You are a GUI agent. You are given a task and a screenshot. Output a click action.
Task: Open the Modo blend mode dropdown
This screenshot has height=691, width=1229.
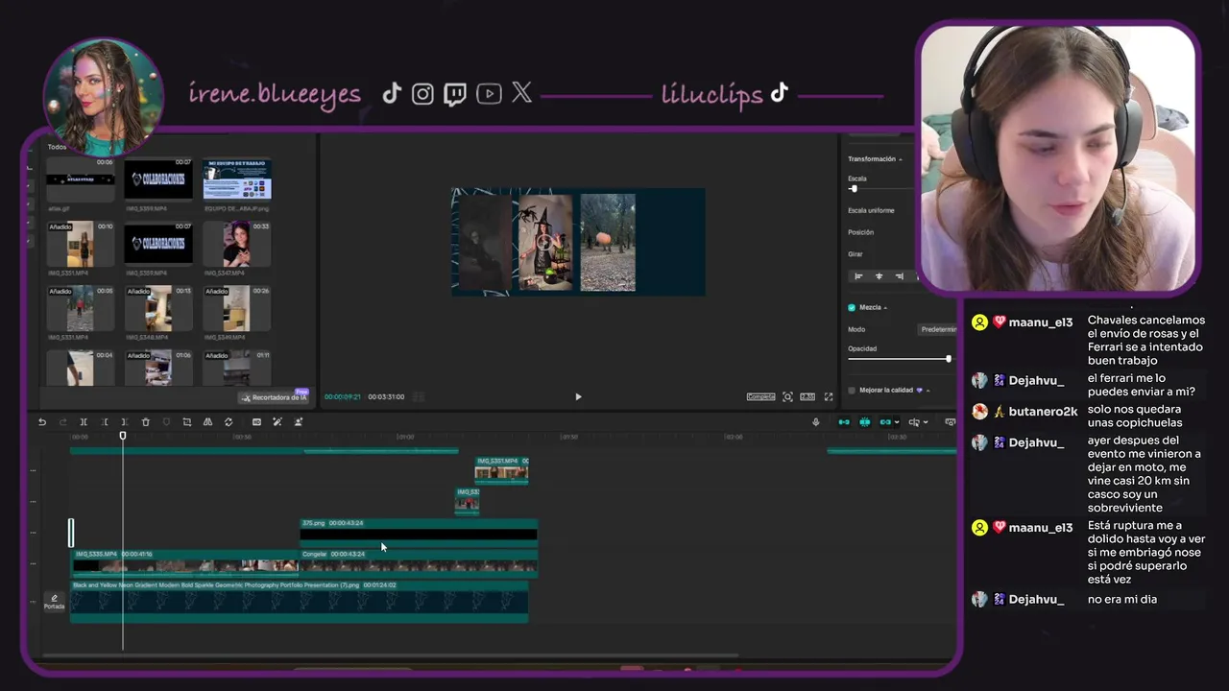click(x=938, y=329)
